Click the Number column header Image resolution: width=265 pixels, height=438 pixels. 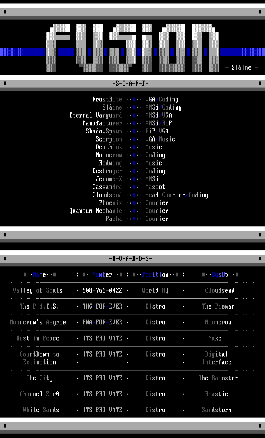[102, 275]
